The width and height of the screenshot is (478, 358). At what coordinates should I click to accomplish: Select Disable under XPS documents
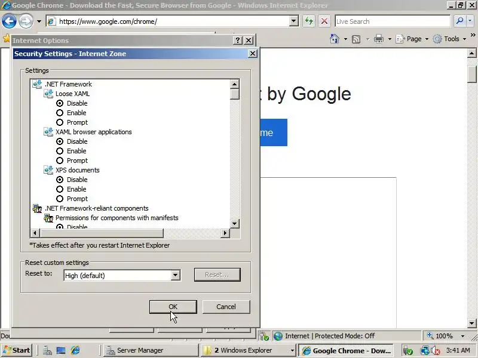click(x=60, y=180)
